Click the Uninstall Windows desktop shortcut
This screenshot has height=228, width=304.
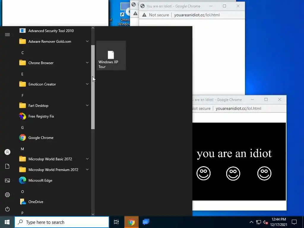(x=124, y=15)
